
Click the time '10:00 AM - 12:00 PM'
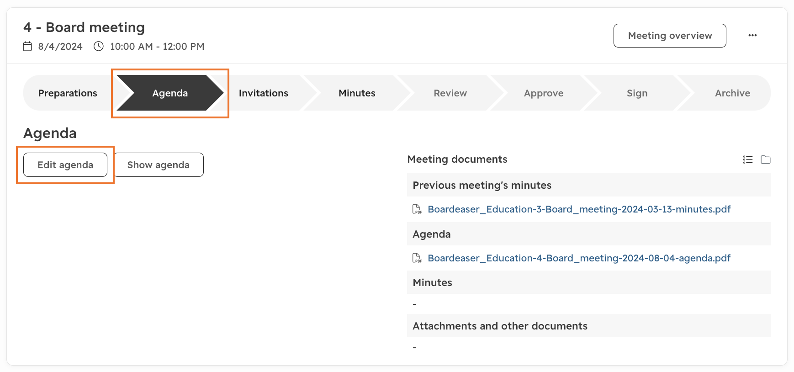pos(157,47)
